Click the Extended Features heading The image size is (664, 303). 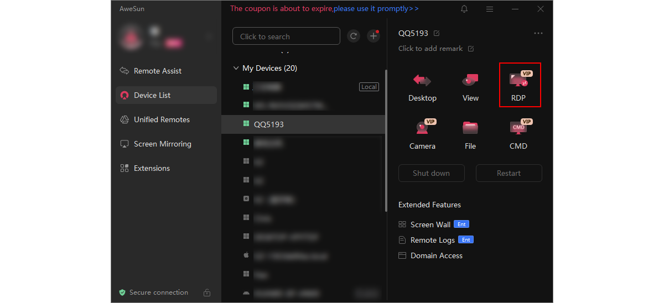[x=429, y=205]
